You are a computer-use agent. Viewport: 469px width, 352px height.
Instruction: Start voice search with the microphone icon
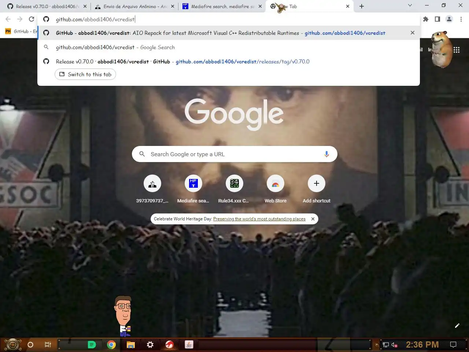click(326, 154)
